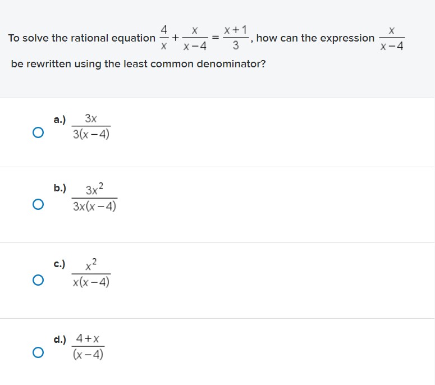Click 'be rewritten using the least common denominator?' text
This screenshot has height=385, width=435.
[x=138, y=64]
